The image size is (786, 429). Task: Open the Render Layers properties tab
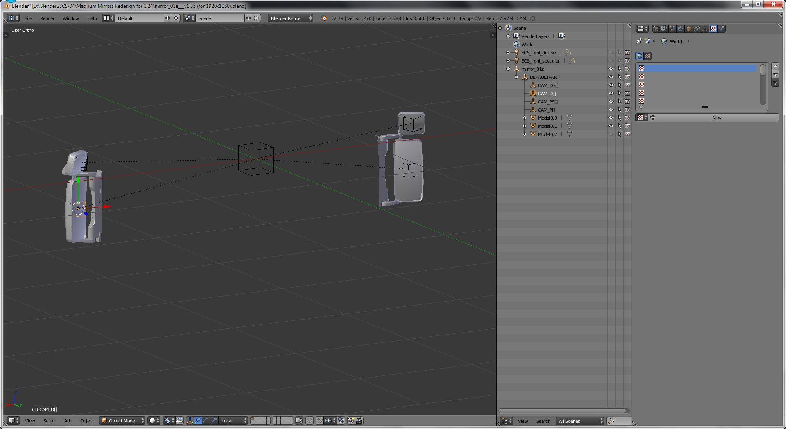[664, 29]
